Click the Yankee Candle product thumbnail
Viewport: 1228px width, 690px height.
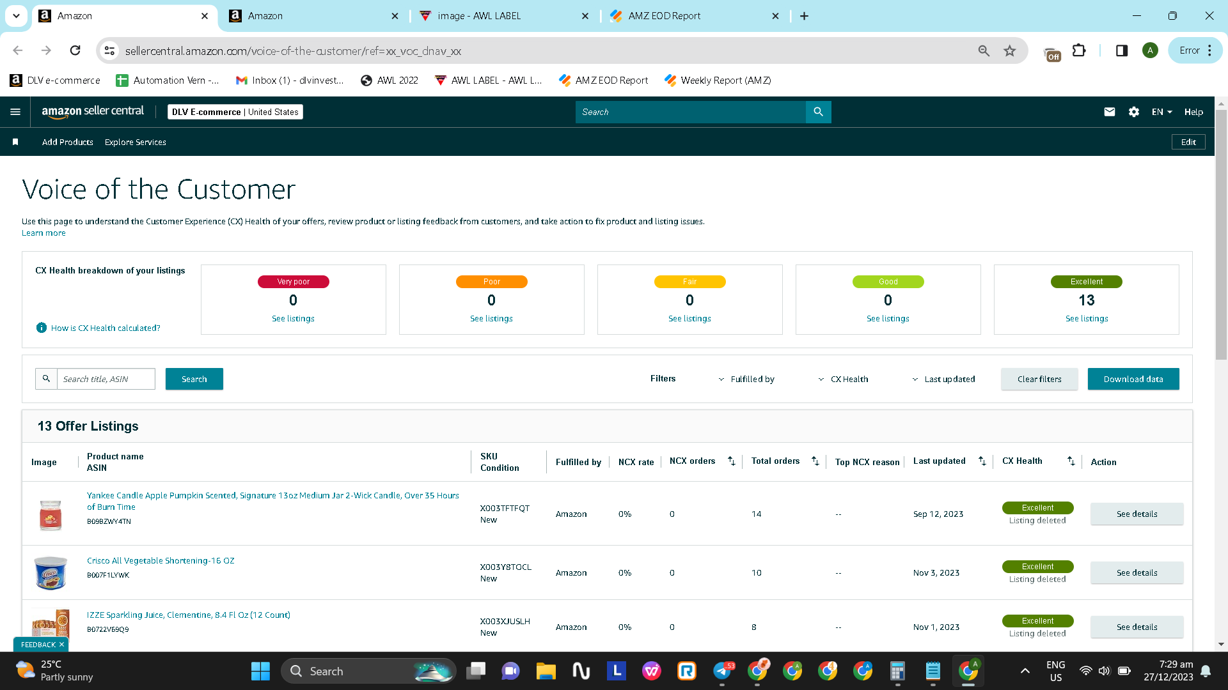[51, 514]
